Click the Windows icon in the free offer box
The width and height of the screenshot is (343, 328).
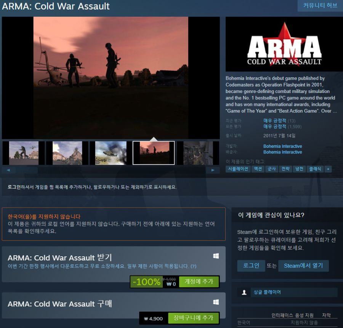pos(216,256)
